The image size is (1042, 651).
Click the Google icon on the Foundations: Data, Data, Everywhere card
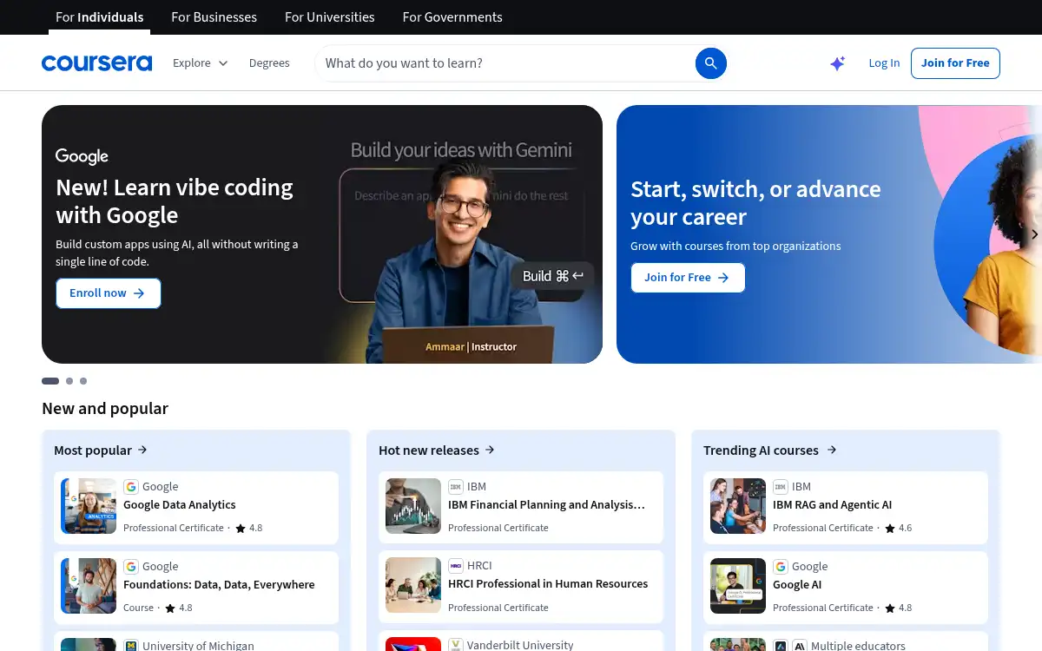(x=131, y=567)
